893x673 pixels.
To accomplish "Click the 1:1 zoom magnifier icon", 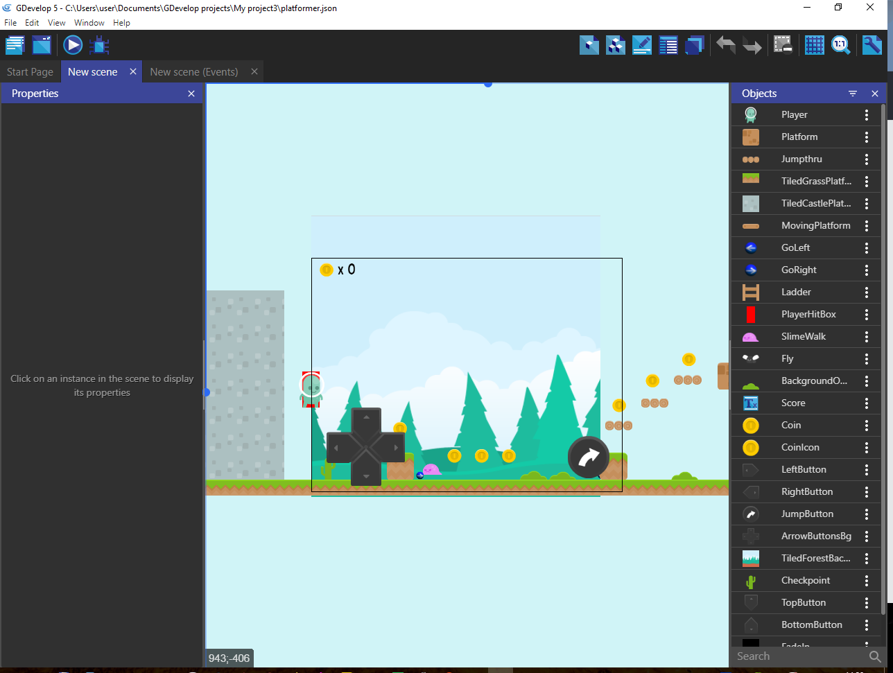I will click(x=840, y=46).
